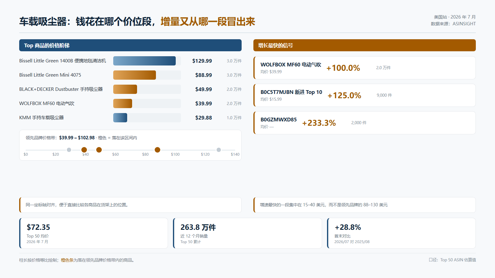This screenshot has width=495, height=278.
Task: Select the Bissell Little Green Mini 4075 bar
Action: (135, 75)
